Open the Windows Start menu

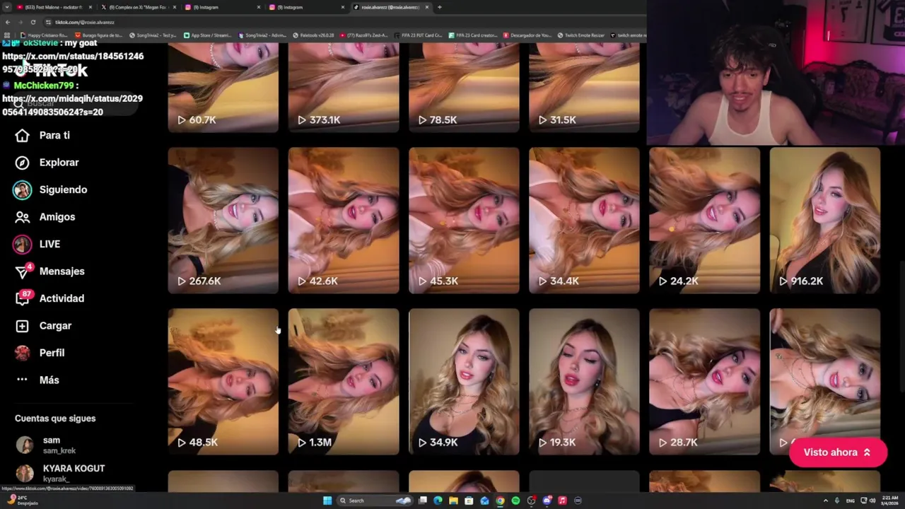tap(327, 501)
